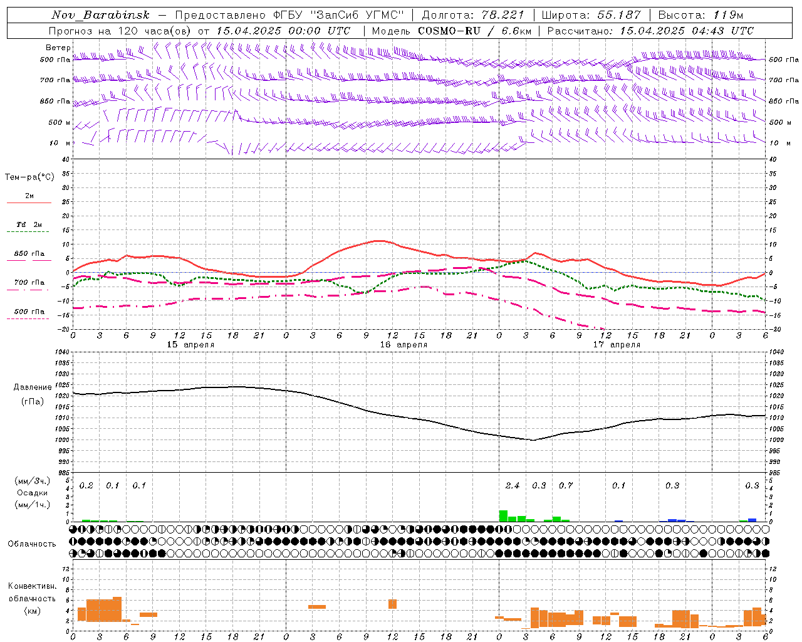Click the 'Ветер' wind panel label

(x=58, y=48)
